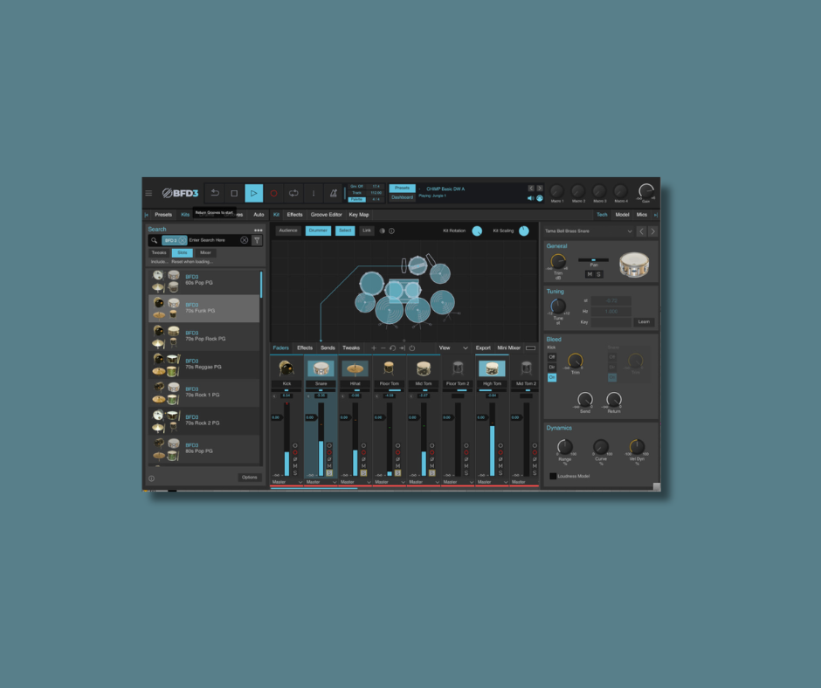Open the Dashboard button

pos(402,198)
